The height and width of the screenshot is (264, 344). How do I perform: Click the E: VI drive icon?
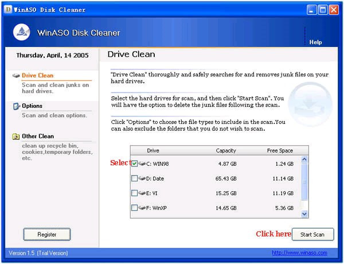pos(142,193)
